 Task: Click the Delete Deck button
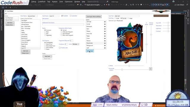10,25
